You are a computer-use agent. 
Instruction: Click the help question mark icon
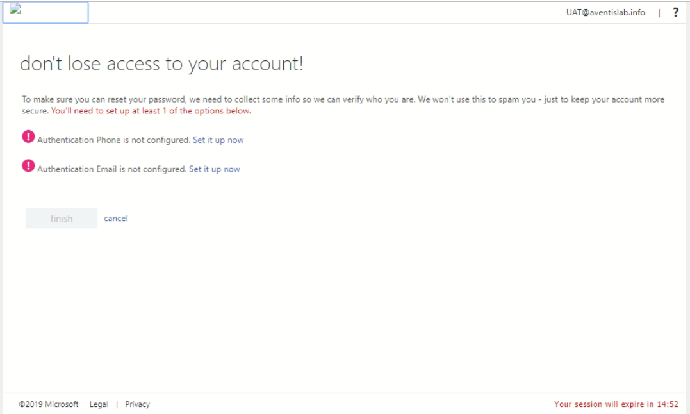pos(676,12)
